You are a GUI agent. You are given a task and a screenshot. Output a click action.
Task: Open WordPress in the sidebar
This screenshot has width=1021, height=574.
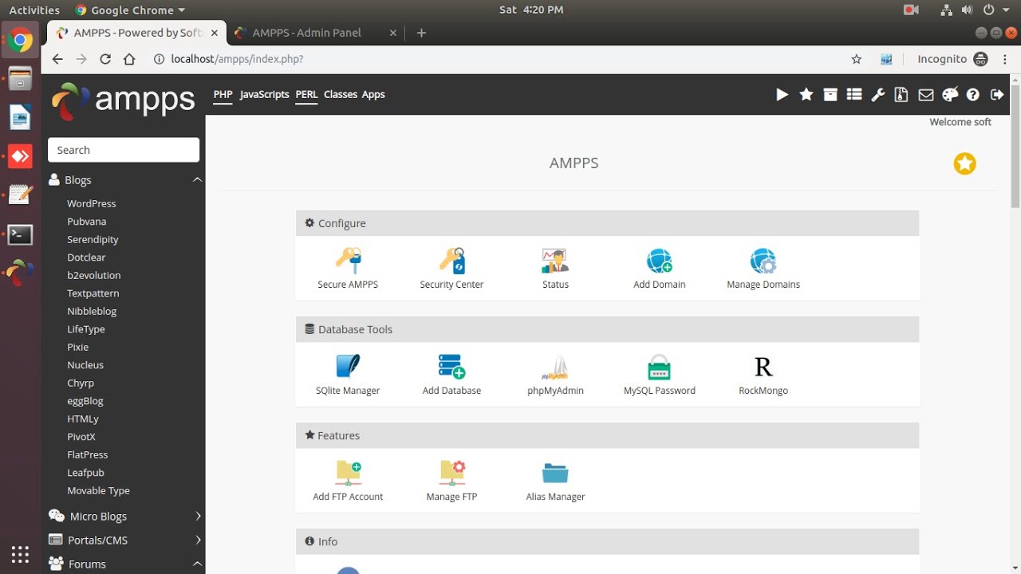point(92,203)
